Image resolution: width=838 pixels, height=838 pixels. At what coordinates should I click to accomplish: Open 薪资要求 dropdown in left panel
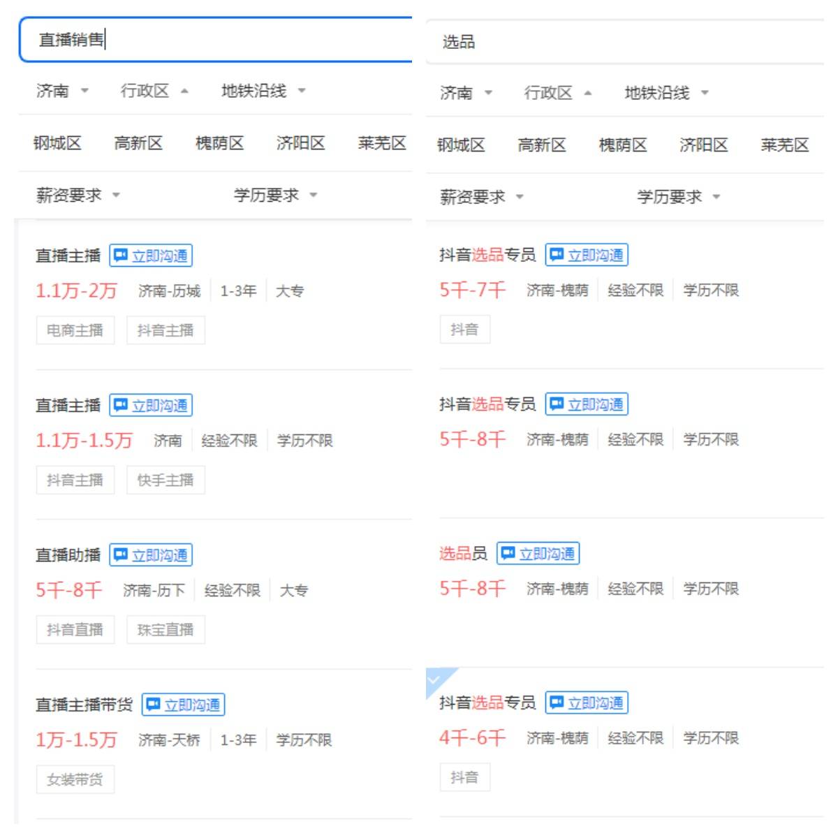coord(78,195)
